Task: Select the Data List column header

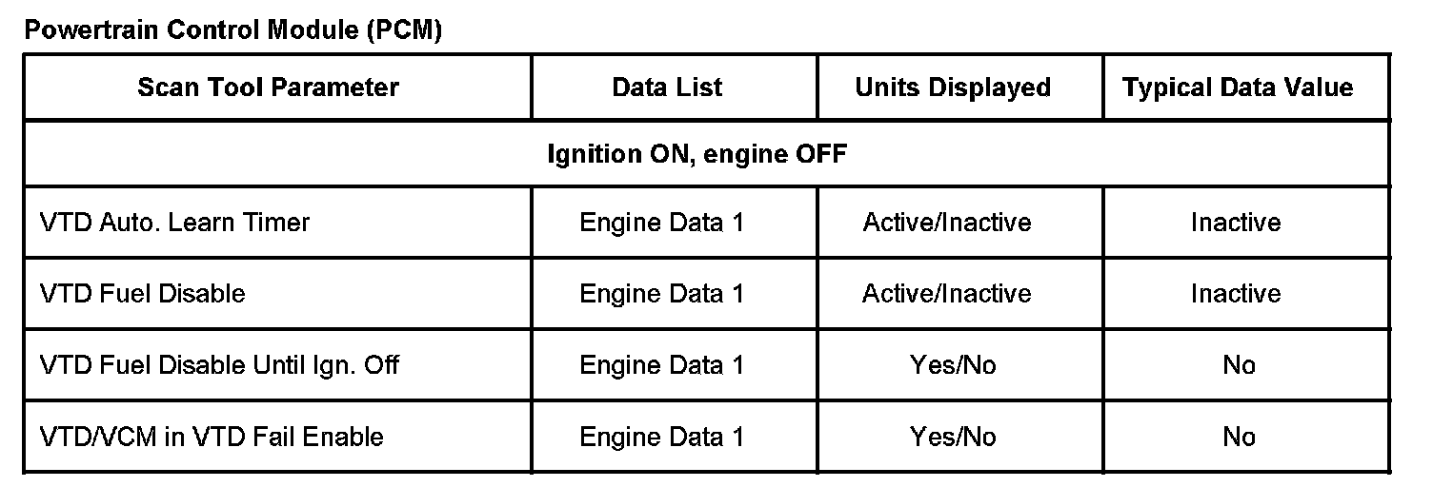Action: click(667, 88)
